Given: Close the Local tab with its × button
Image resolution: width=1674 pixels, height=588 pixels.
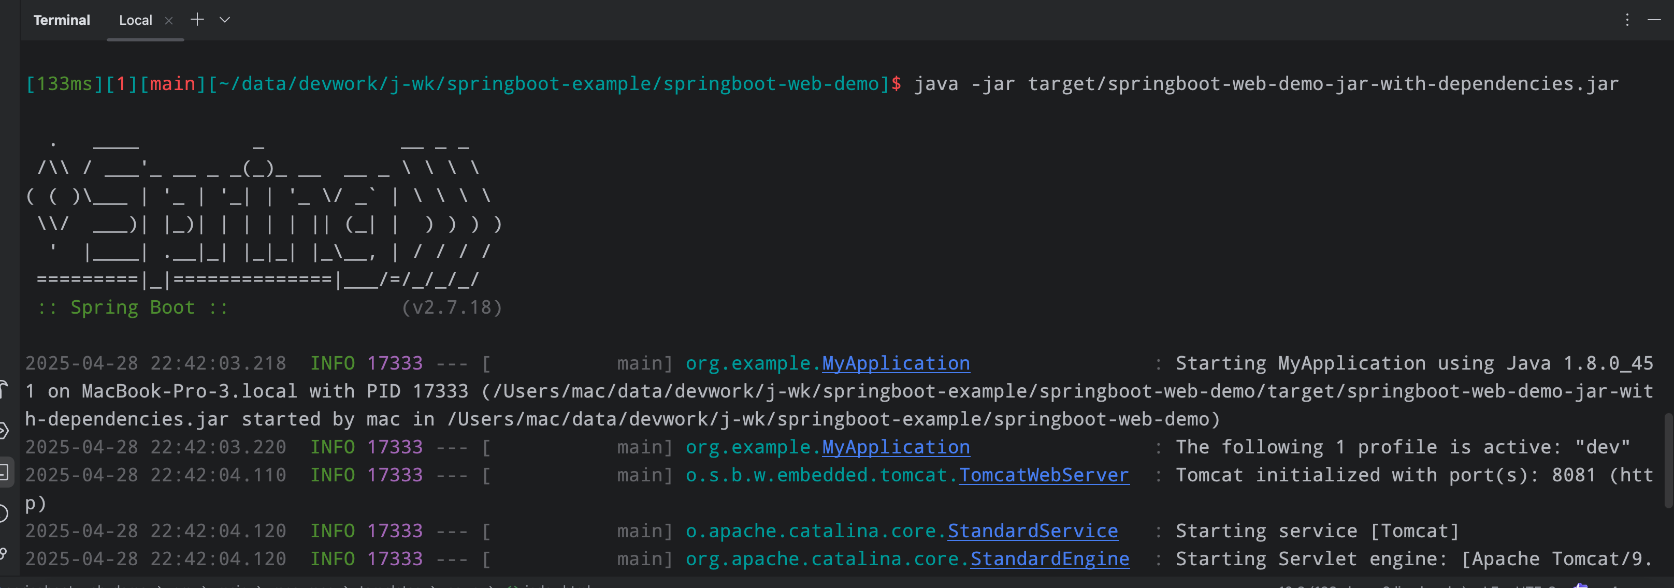Looking at the screenshot, I should pyautogui.click(x=168, y=20).
